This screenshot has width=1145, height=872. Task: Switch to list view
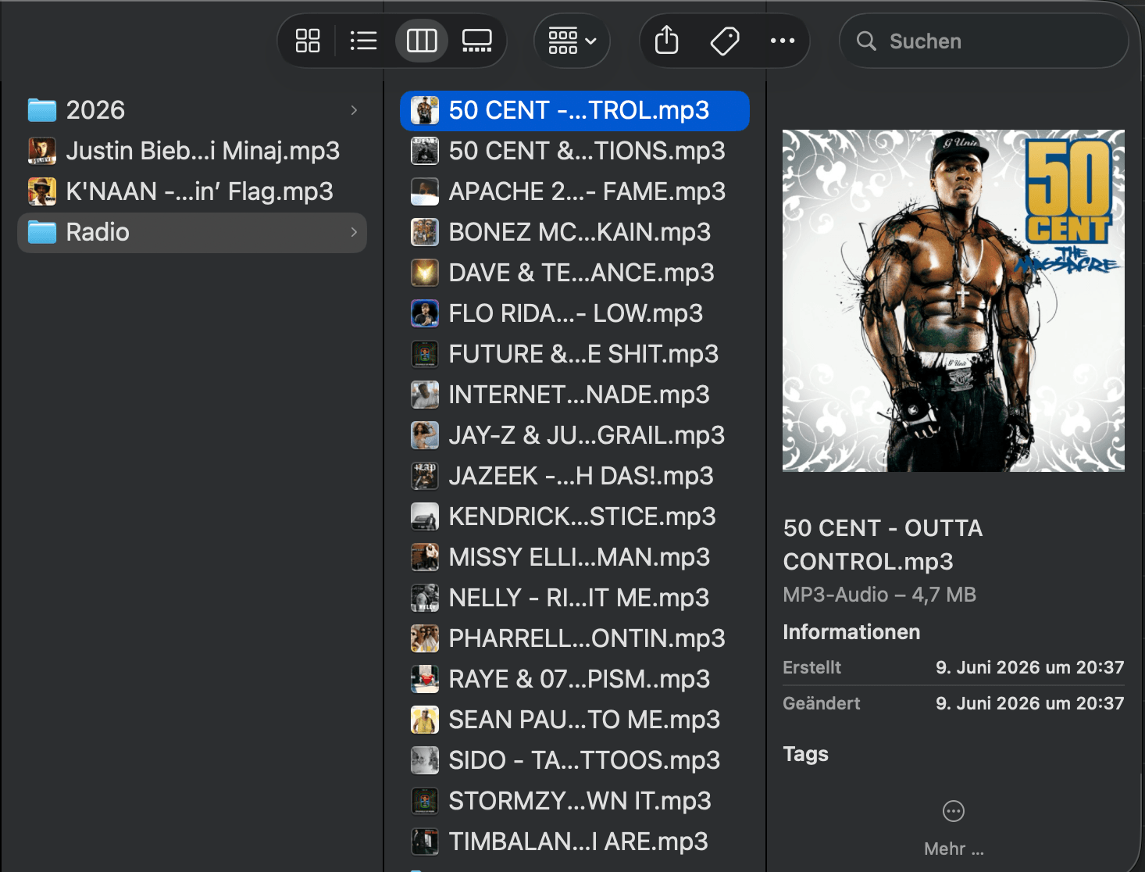click(x=363, y=41)
